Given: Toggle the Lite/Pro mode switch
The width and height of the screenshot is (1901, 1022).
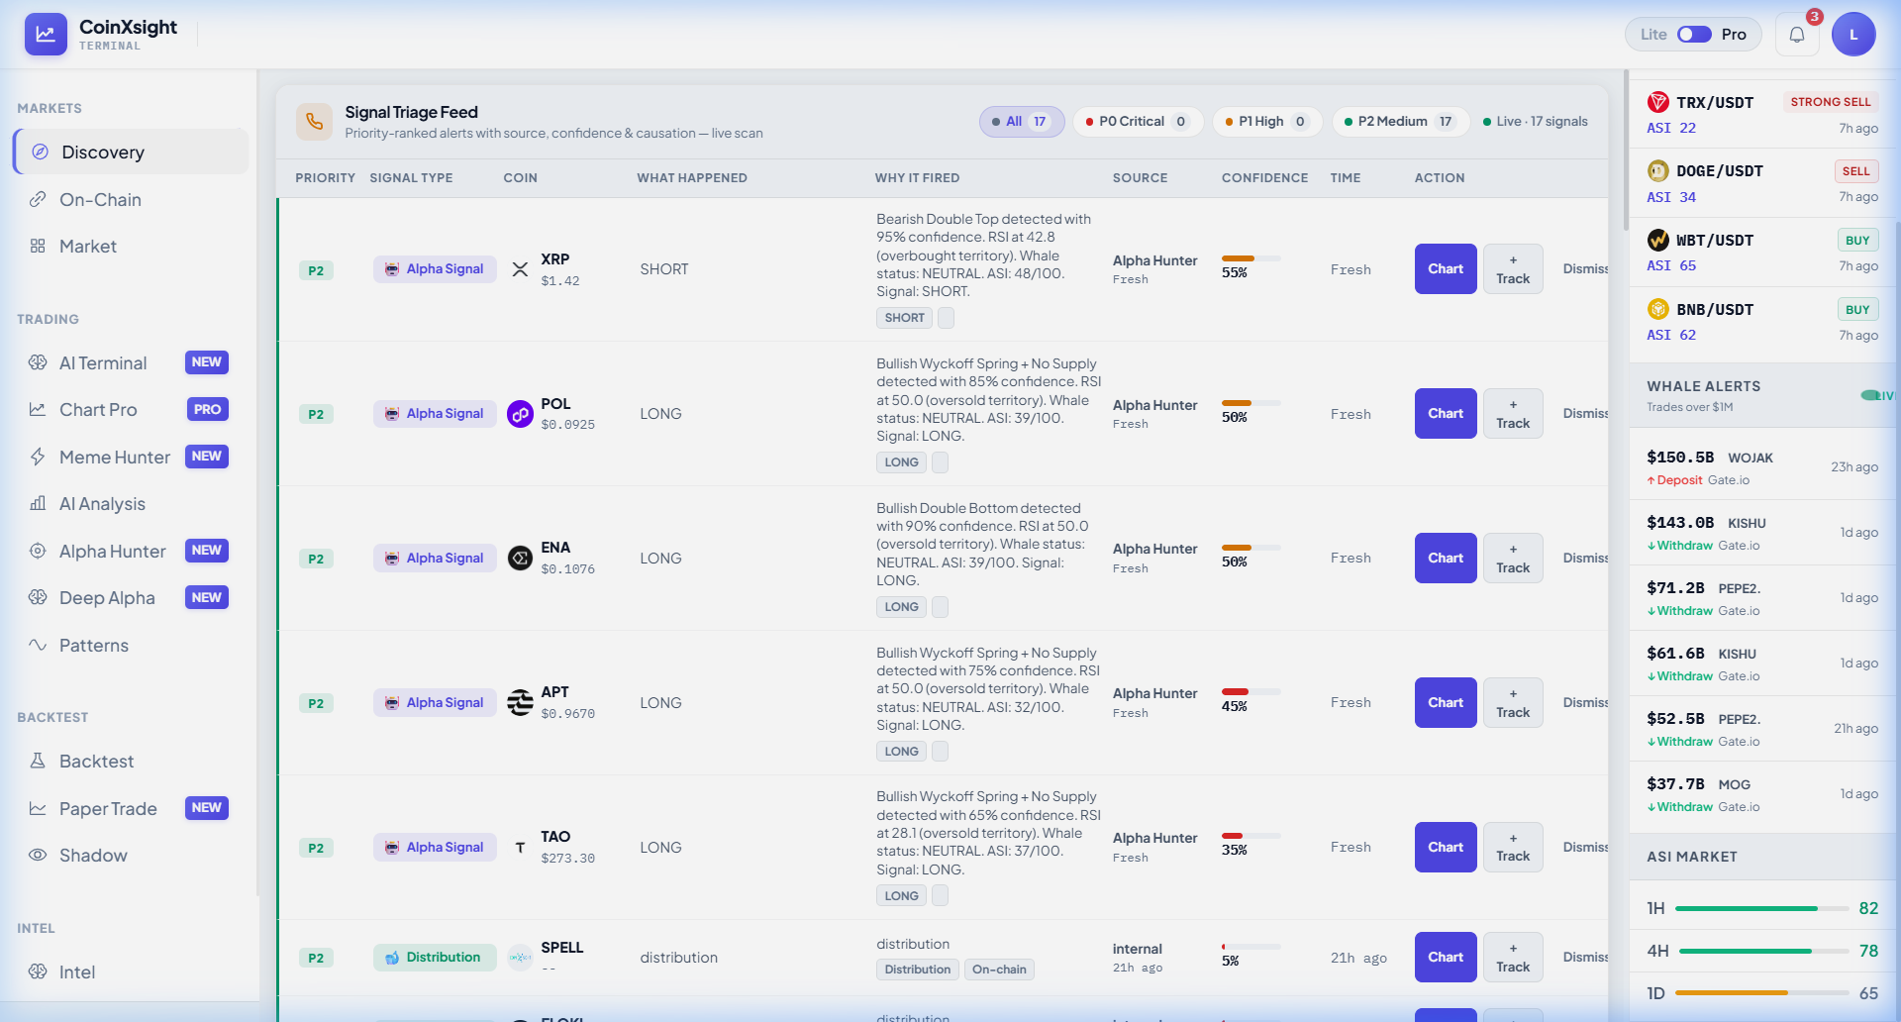Looking at the screenshot, I should click(1694, 35).
